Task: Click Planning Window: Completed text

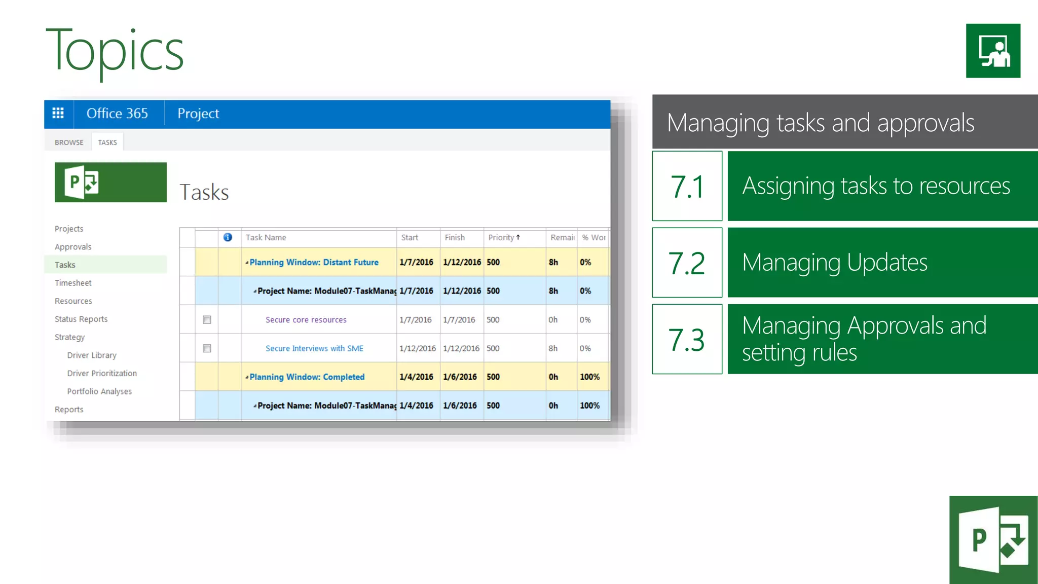Action: (307, 377)
